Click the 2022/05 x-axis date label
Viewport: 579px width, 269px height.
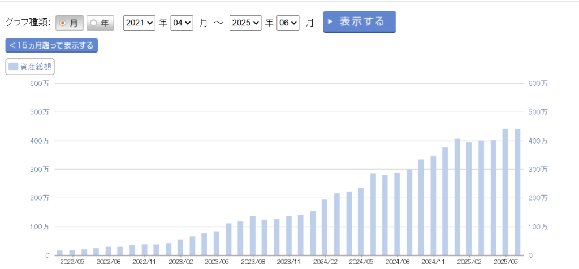tap(72, 262)
